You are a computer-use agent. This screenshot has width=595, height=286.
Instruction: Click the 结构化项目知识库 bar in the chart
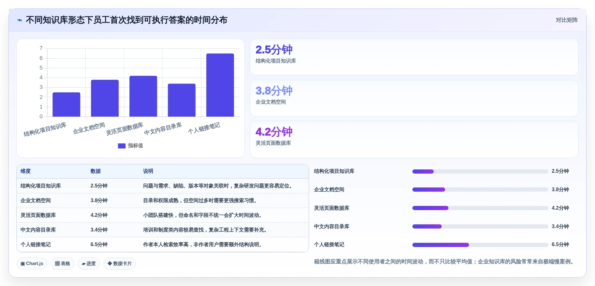click(x=66, y=104)
